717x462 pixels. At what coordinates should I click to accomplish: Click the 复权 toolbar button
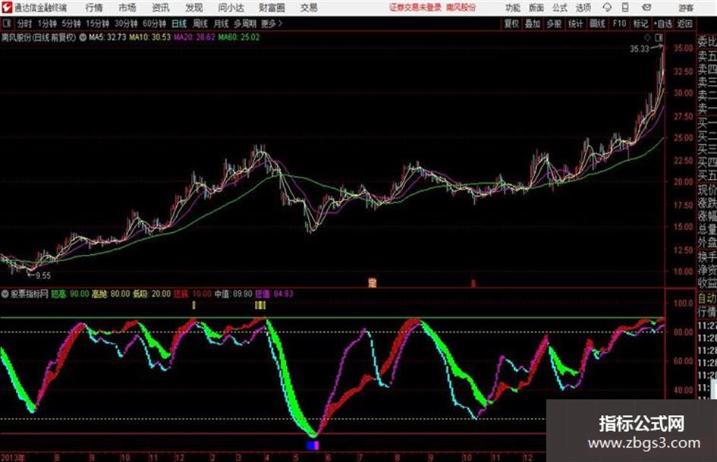(x=511, y=24)
